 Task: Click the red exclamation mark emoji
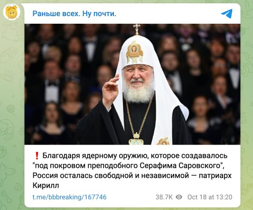(x=37, y=156)
